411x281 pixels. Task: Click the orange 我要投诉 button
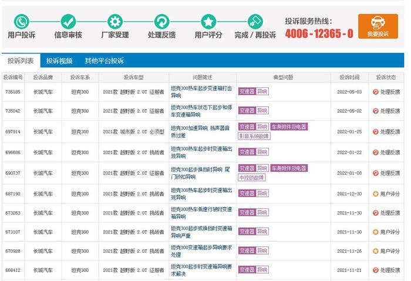click(x=378, y=26)
